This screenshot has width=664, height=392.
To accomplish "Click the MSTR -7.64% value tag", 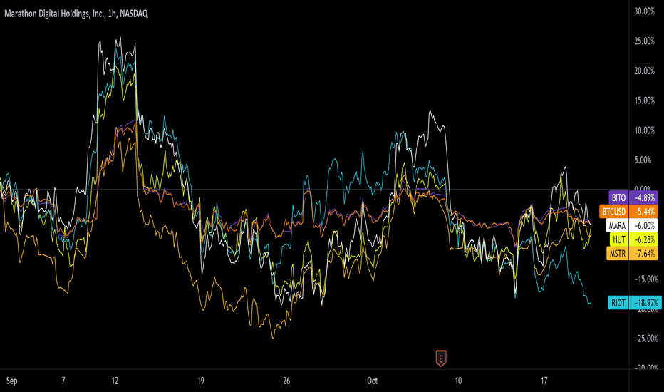I will click(643, 254).
